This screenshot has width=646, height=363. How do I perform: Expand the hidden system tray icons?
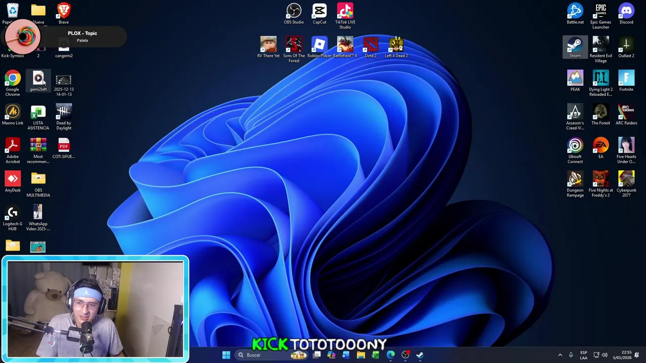pos(560,355)
